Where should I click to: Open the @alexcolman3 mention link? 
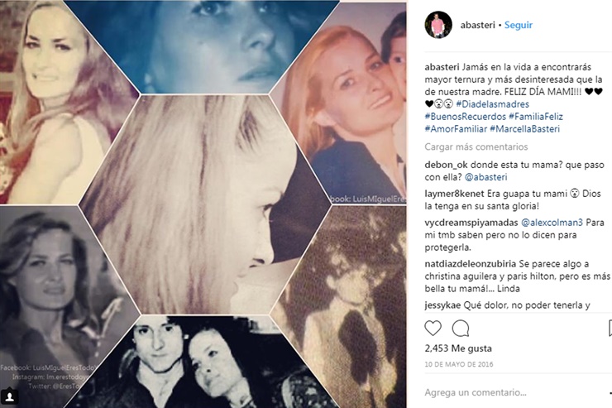click(x=552, y=223)
